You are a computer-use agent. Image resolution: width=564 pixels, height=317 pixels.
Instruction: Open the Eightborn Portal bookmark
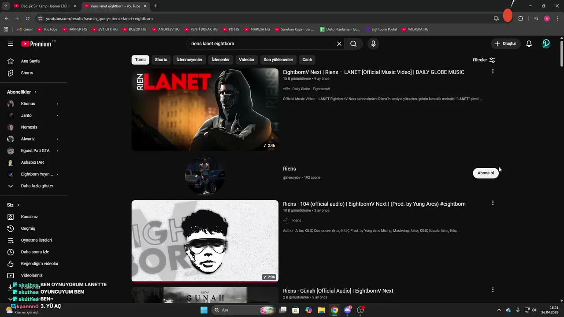tap(381, 29)
